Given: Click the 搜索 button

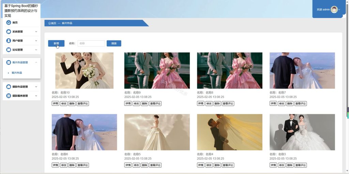Looking at the screenshot, I should [114, 43].
